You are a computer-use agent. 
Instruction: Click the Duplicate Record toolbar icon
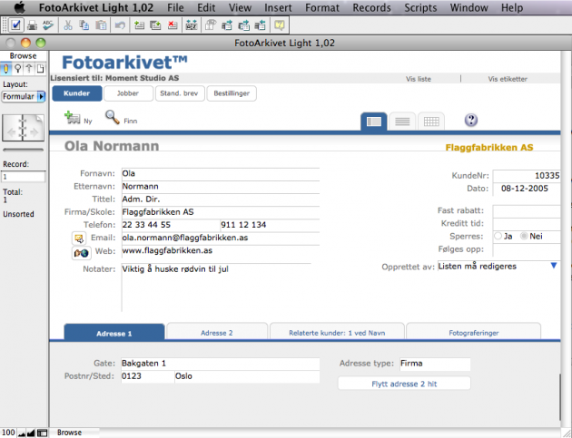156,25
